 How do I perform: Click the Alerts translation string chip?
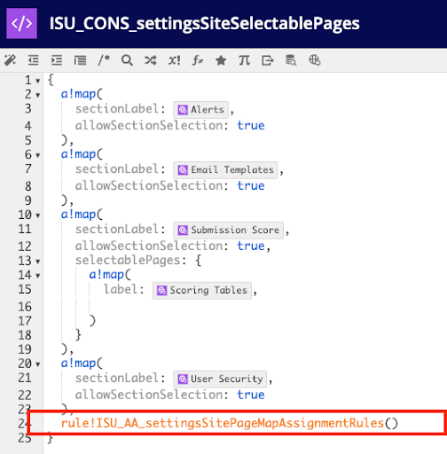pos(201,110)
